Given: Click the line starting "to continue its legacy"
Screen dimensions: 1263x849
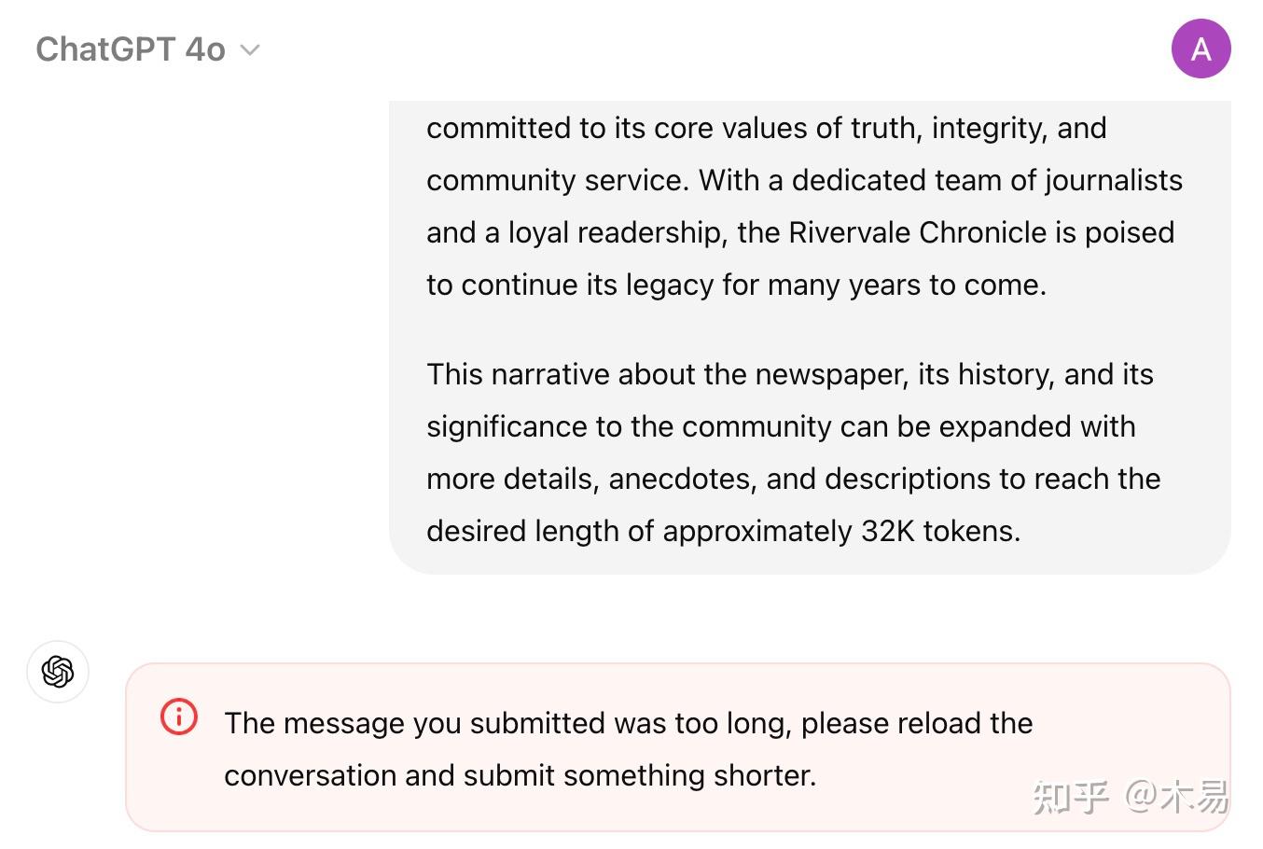Looking at the screenshot, I should pyautogui.click(x=736, y=285).
